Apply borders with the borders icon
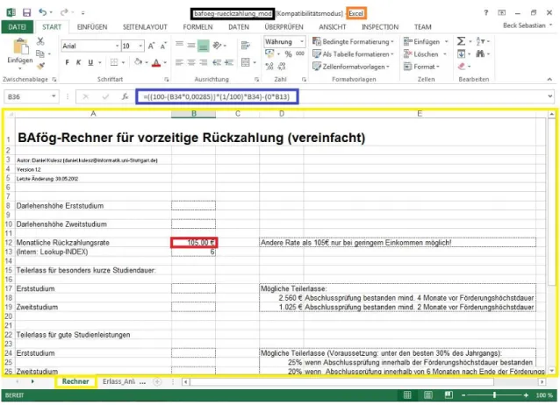 pos(114,62)
